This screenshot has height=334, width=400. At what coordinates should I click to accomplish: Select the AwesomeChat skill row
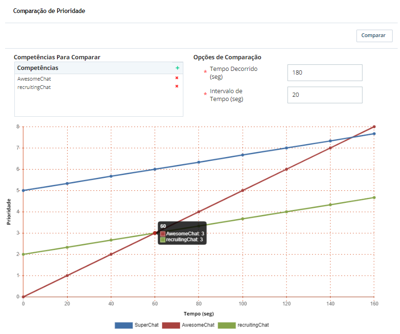pos(99,79)
